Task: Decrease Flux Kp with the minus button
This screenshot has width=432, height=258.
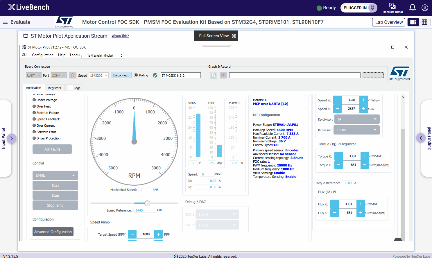Action: click(335, 204)
